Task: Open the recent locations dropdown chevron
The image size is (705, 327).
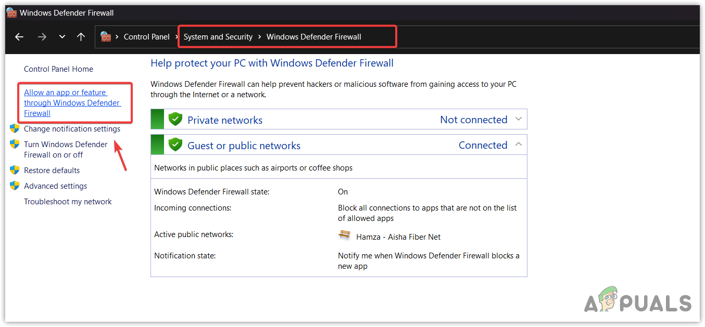Action: pyautogui.click(x=62, y=37)
